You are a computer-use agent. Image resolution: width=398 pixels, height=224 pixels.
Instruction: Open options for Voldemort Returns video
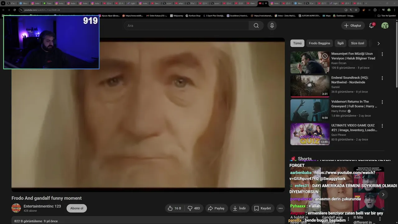point(382,102)
